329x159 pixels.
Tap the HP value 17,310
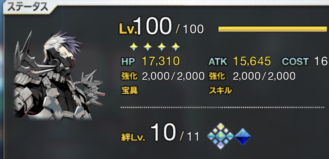click(161, 62)
